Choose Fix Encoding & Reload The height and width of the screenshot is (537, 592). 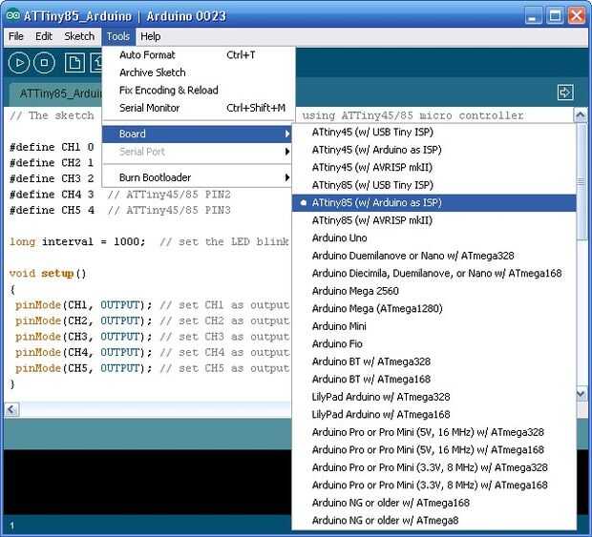pos(199,90)
